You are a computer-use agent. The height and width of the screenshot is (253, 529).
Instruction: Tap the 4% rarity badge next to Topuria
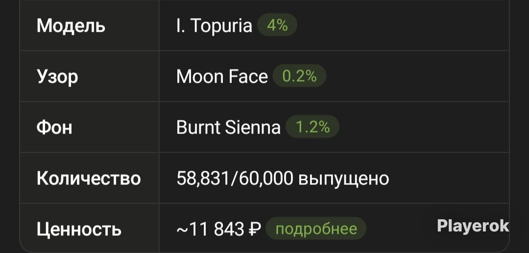click(x=277, y=25)
